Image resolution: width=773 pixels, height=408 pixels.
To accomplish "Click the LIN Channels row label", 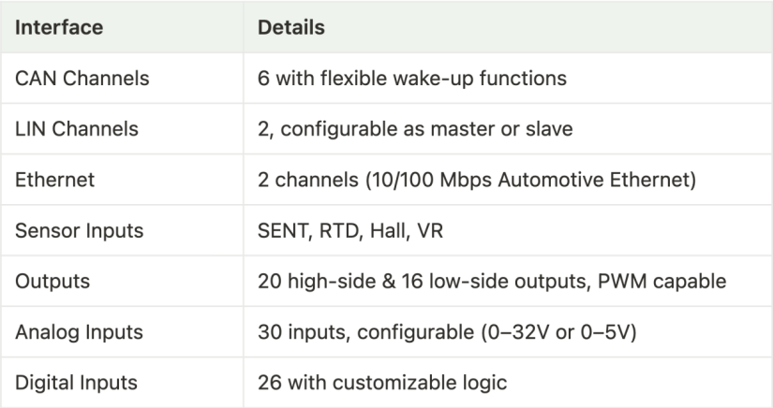I will click(x=78, y=128).
